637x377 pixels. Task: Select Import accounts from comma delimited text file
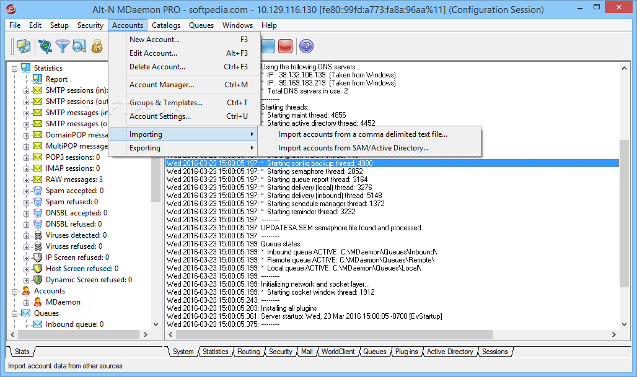[369, 134]
